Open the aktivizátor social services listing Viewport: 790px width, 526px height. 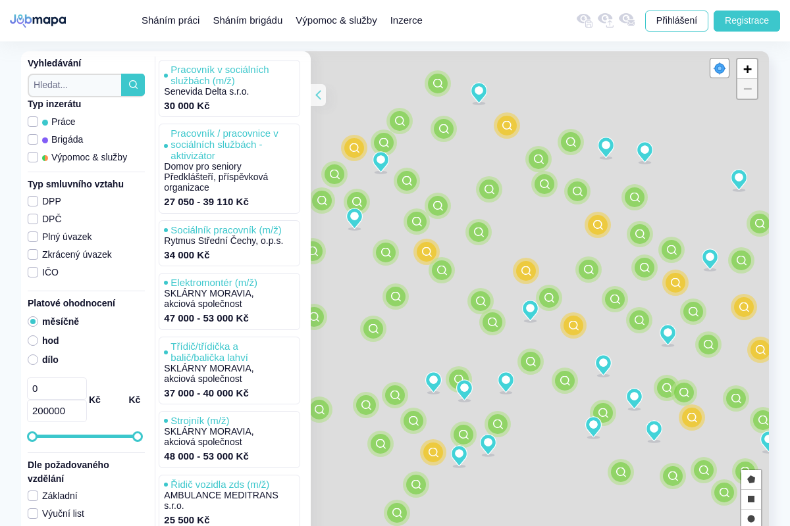(x=224, y=145)
